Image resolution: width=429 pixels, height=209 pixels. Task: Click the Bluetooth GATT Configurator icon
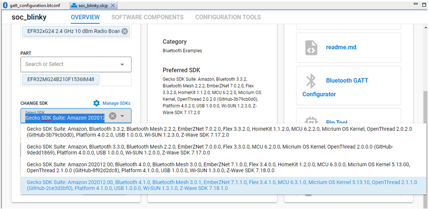[x=311, y=80]
